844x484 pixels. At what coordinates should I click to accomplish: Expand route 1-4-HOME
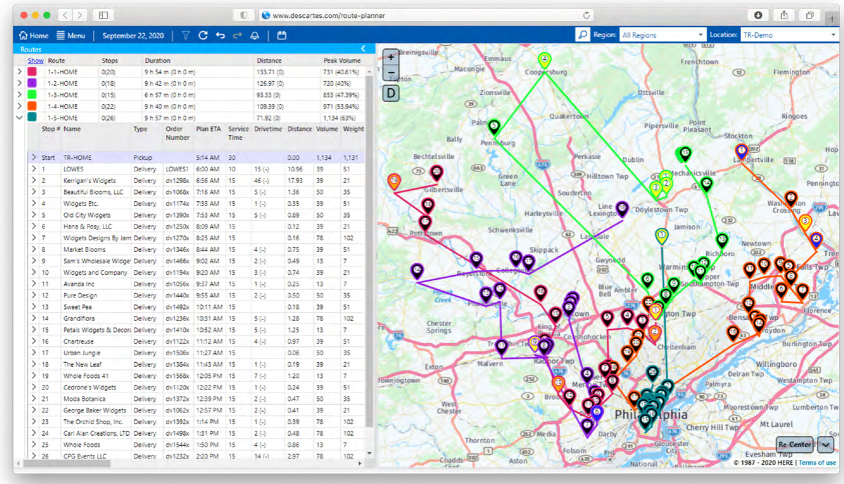pos(19,107)
